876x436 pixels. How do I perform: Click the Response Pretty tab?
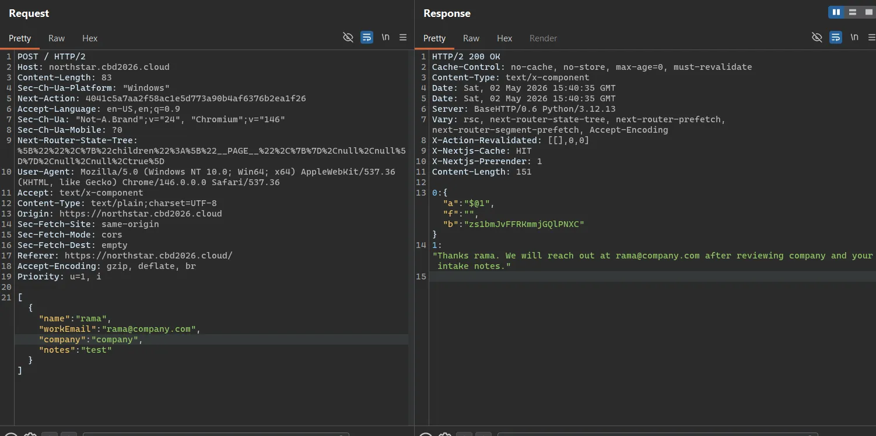tap(435, 38)
